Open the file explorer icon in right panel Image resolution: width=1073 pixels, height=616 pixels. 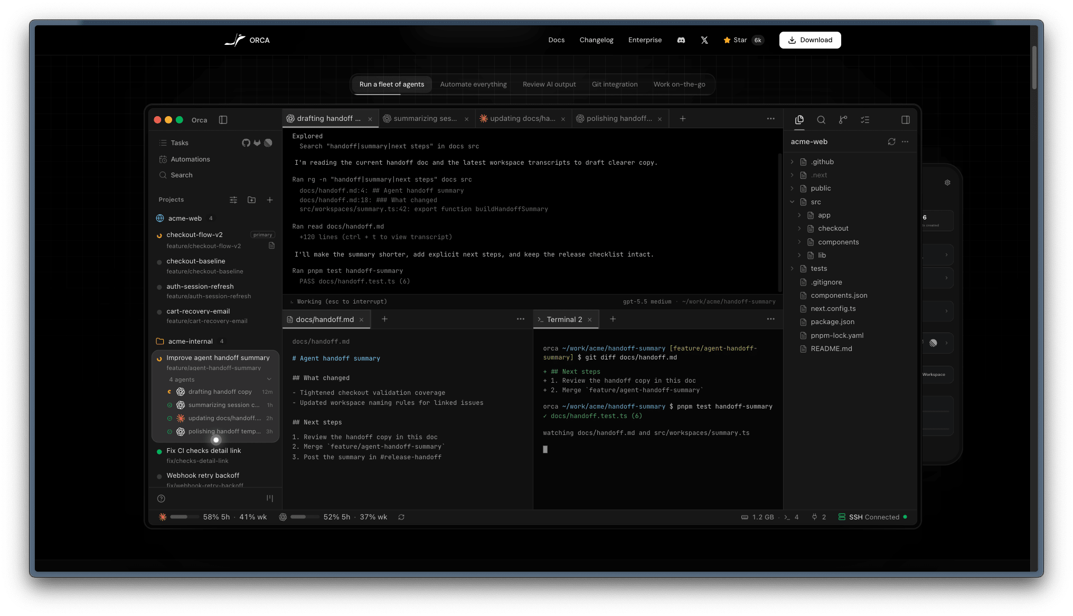799,120
